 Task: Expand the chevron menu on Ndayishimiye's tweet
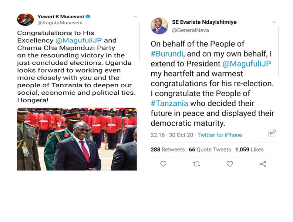coord(274,22)
